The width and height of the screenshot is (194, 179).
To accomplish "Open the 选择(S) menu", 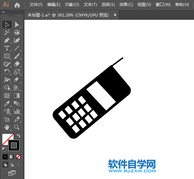I will pyautogui.click(x=108, y=5).
